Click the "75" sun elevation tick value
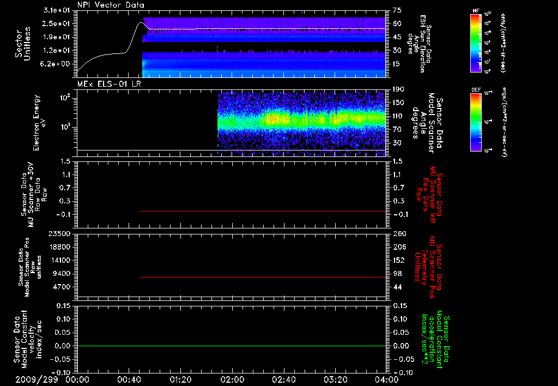Image resolution: width=558 pixels, height=386 pixels. coord(397,10)
